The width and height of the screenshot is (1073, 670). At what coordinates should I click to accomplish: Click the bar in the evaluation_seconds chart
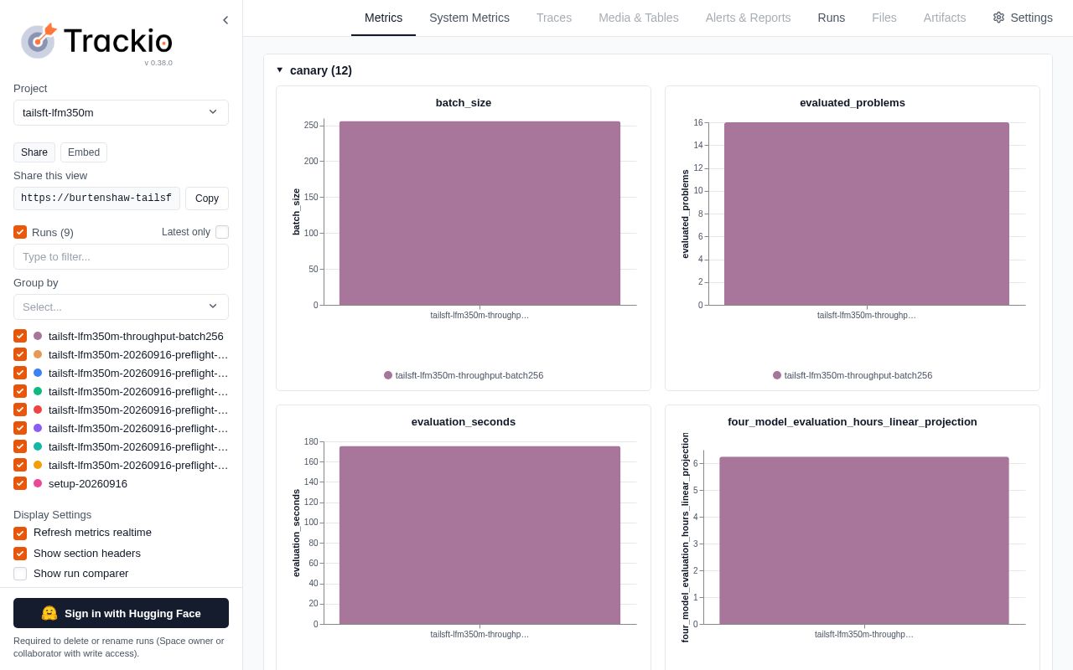(479, 535)
